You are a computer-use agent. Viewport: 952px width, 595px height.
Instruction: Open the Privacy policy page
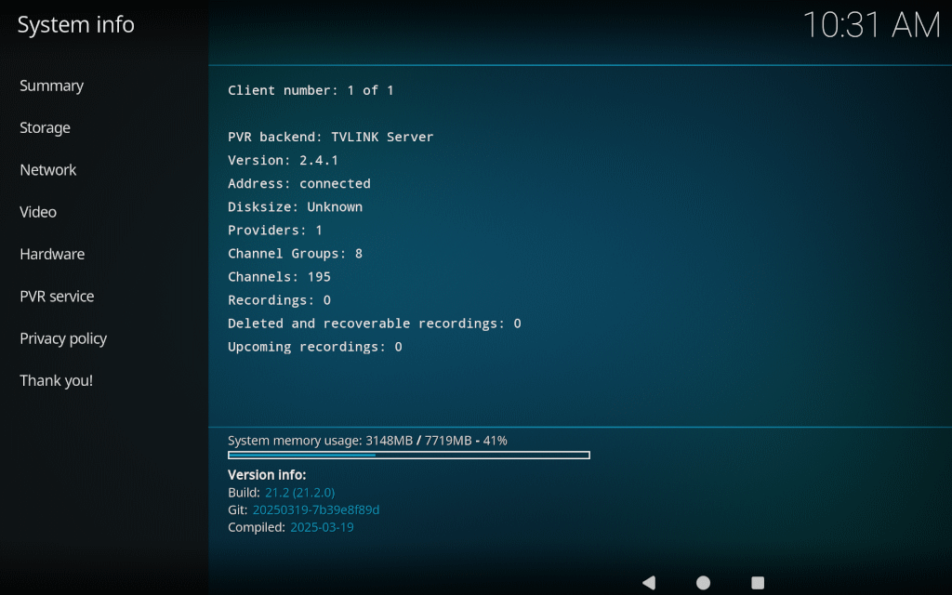click(63, 338)
